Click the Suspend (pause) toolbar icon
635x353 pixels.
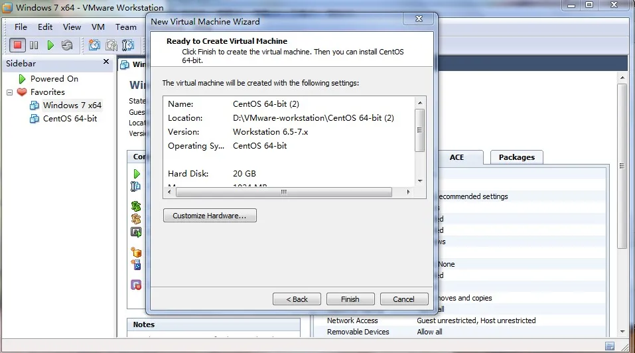(34, 45)
